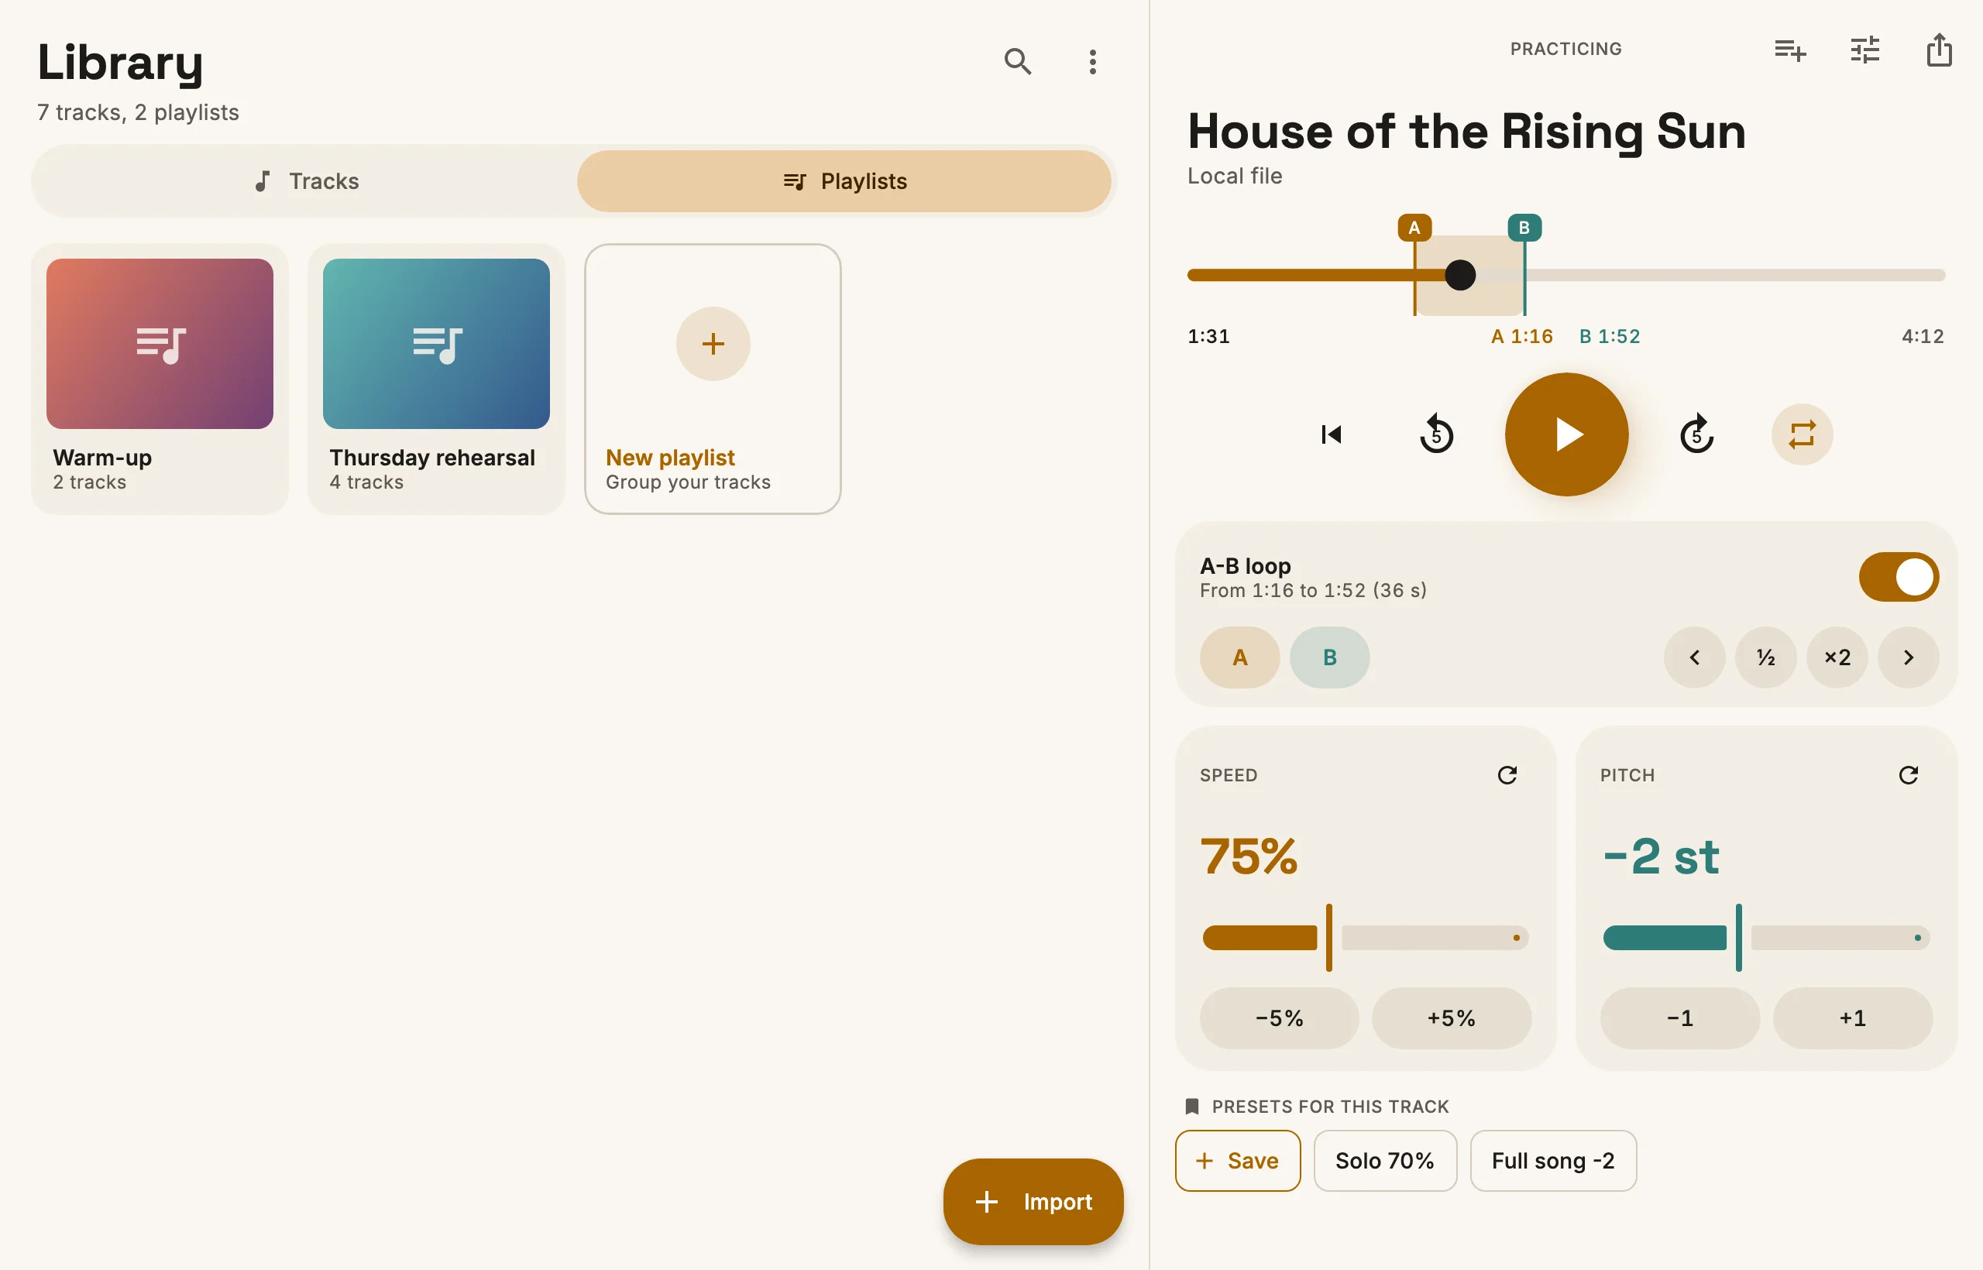Image resolution: width=1983 pixels, height=1270 pixels.
Task: Shift the loop later with right chevron
Action: [1908, 657]
